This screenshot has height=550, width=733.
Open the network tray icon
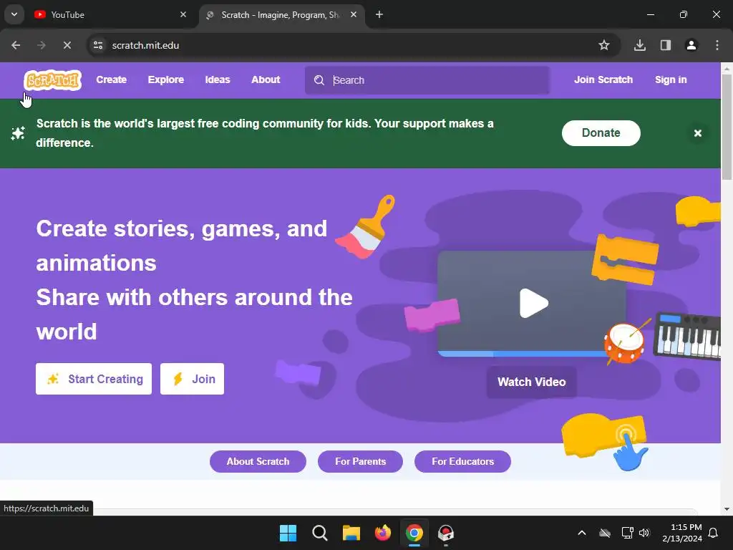click(627, 533)
